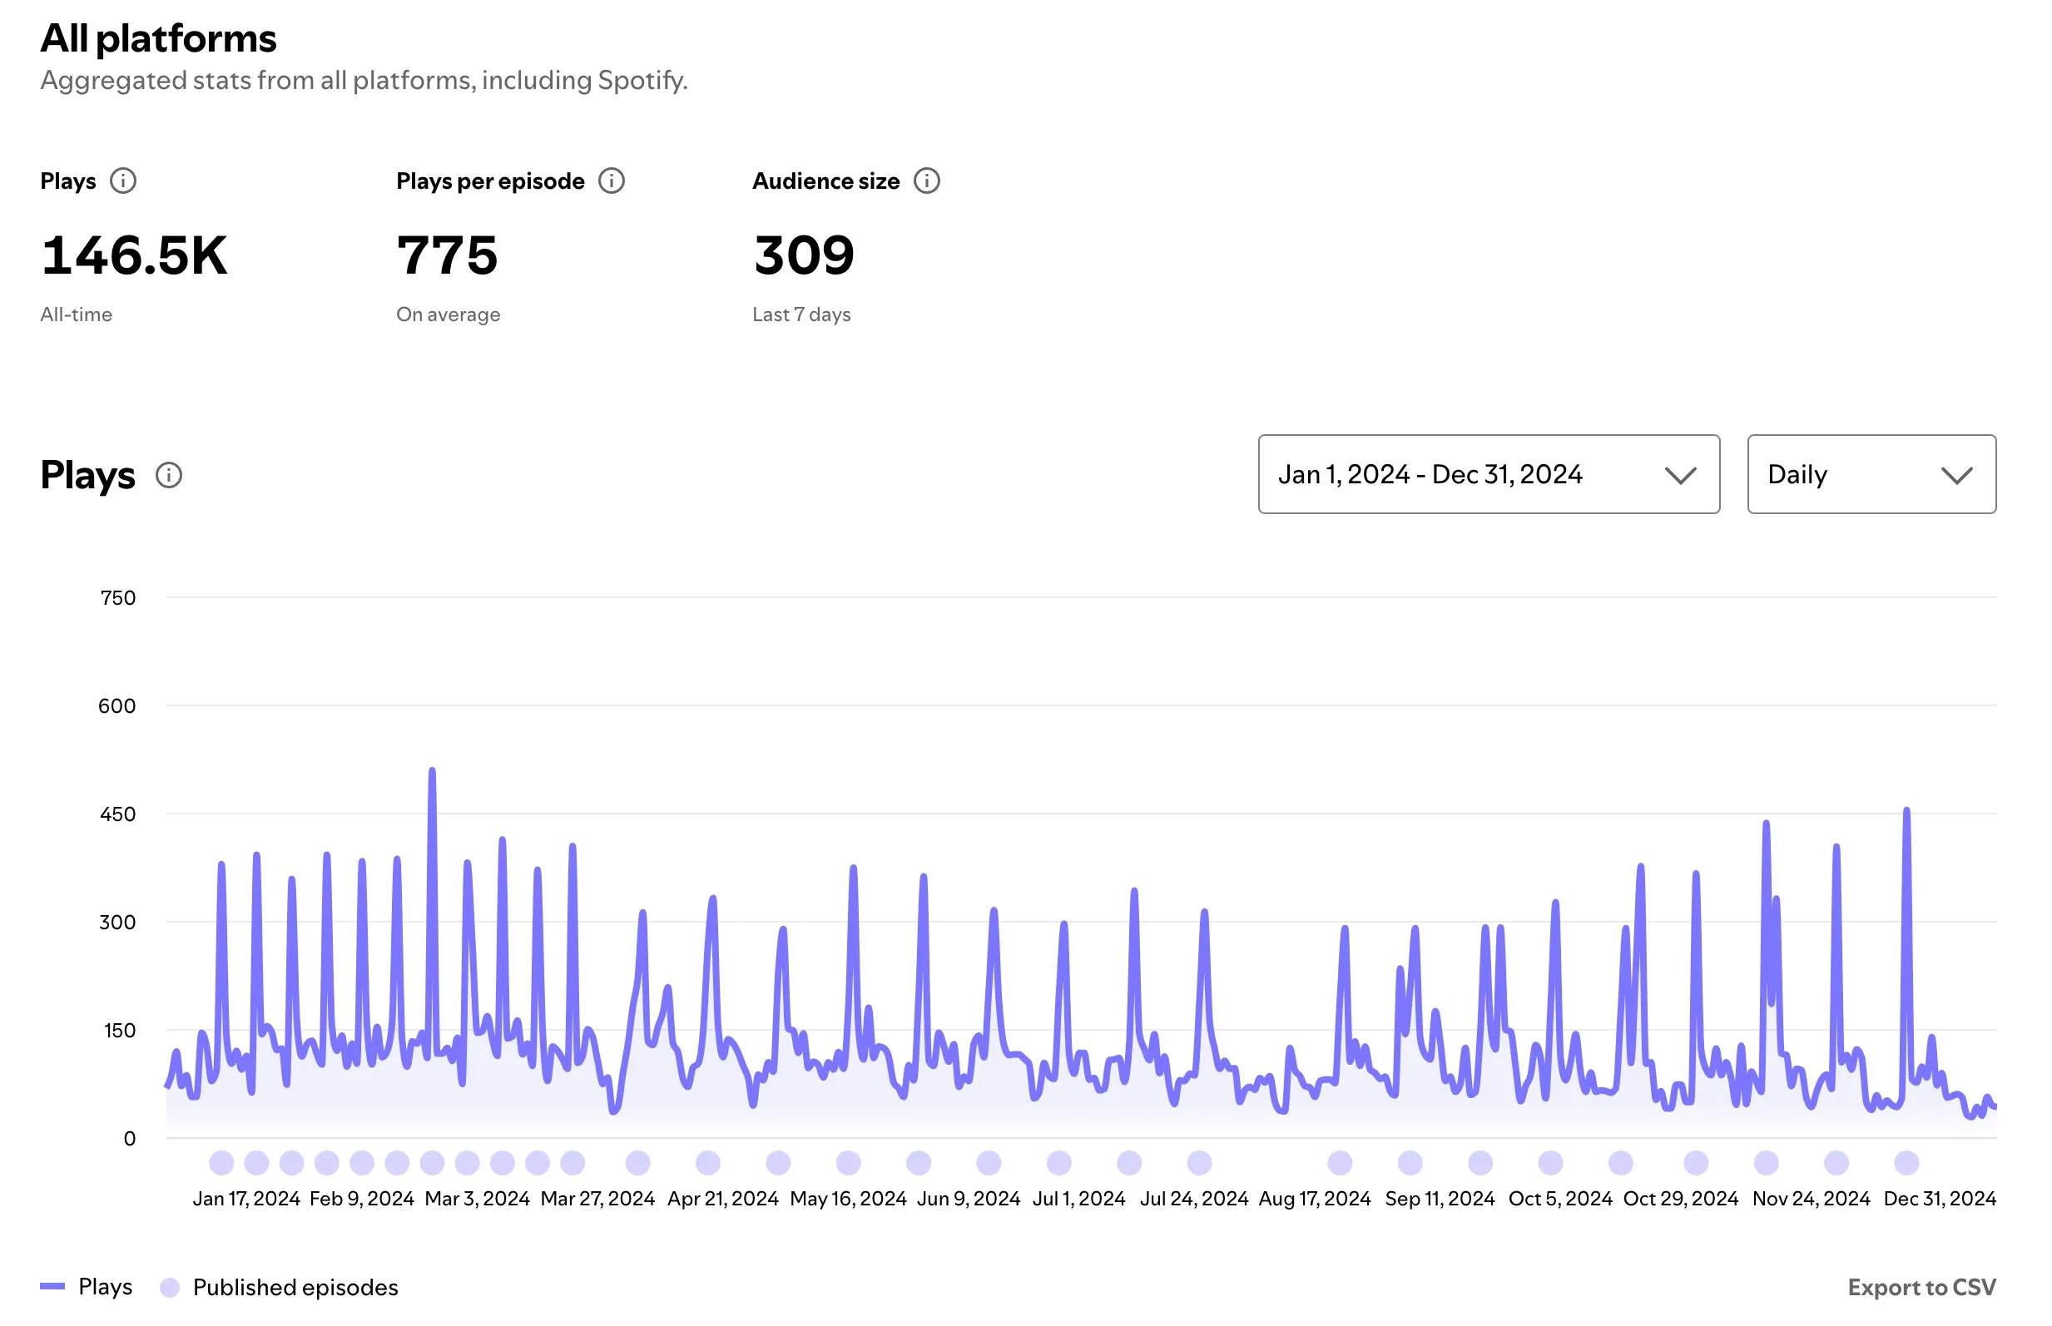Click a published episode dot near Mar 3, 2024
The height and width of the screenshot is (1326, 2052).
coord(468,1162)
